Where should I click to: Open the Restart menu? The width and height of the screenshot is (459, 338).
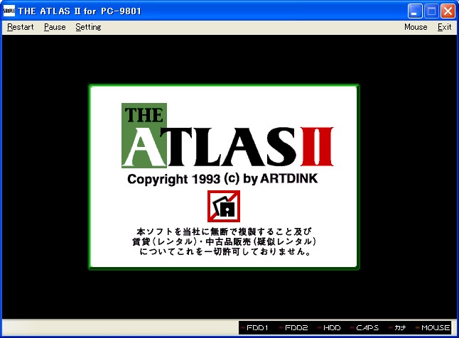[x=20, y=27]
